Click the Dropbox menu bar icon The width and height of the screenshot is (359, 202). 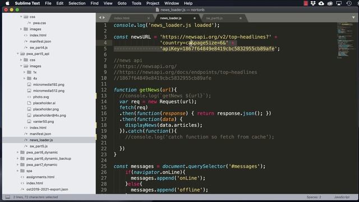(x=313, y=3)
